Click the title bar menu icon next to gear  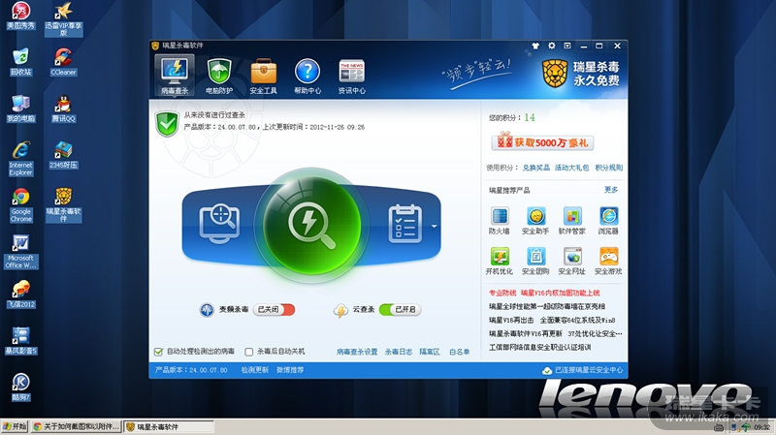pyautogui.click(x=567, y=46)
